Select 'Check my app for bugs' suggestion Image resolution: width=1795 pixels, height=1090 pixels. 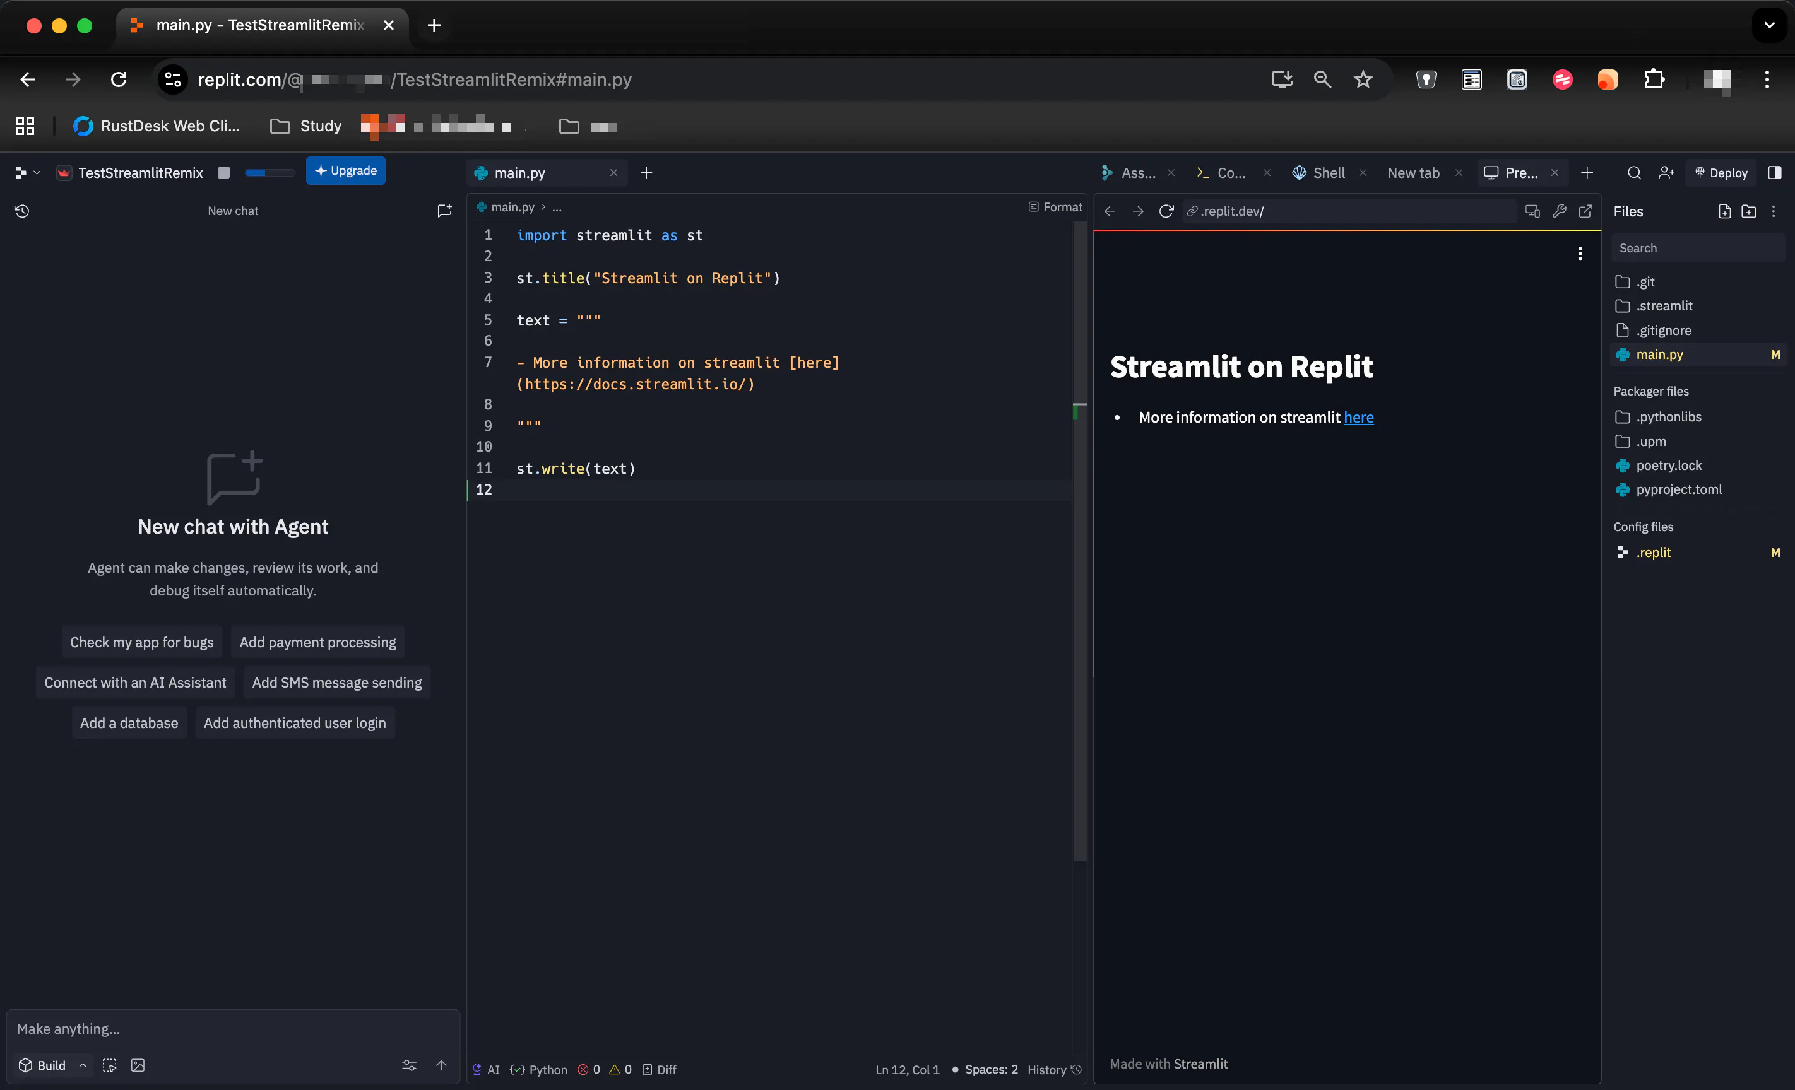tap(141, 642)
